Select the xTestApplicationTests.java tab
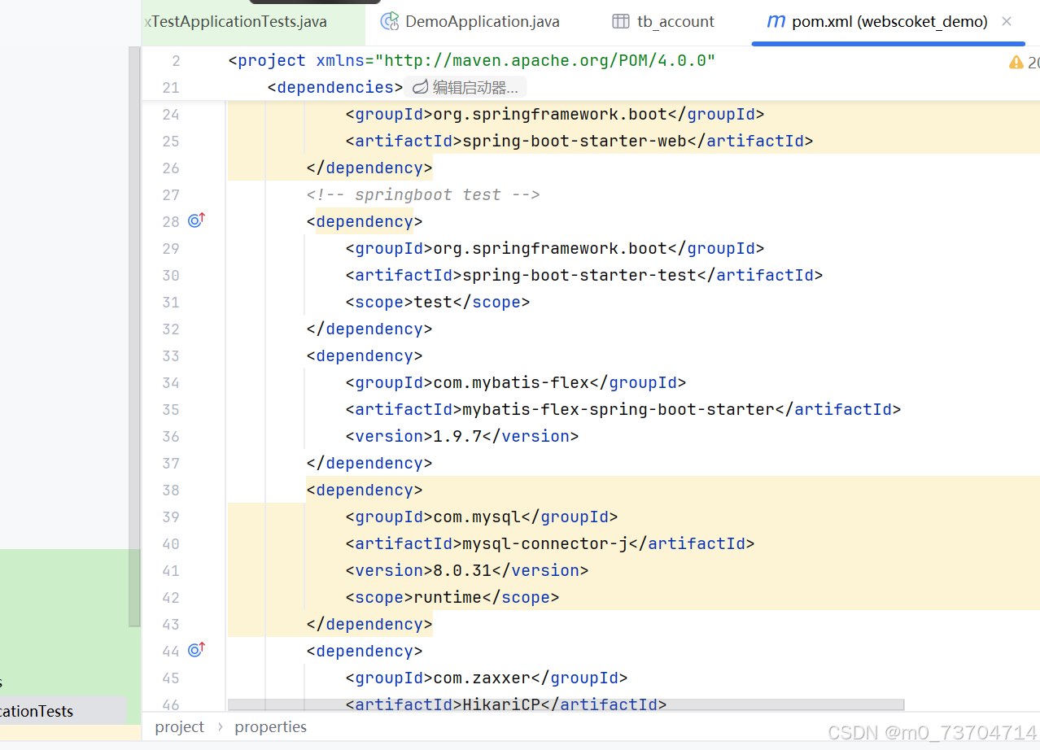Screen dimensions: 1040x750 [x=236, y=22]
